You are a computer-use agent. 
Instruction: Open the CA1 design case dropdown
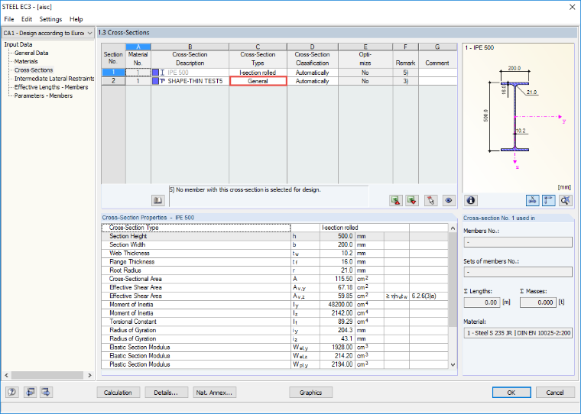coord(48,33)
